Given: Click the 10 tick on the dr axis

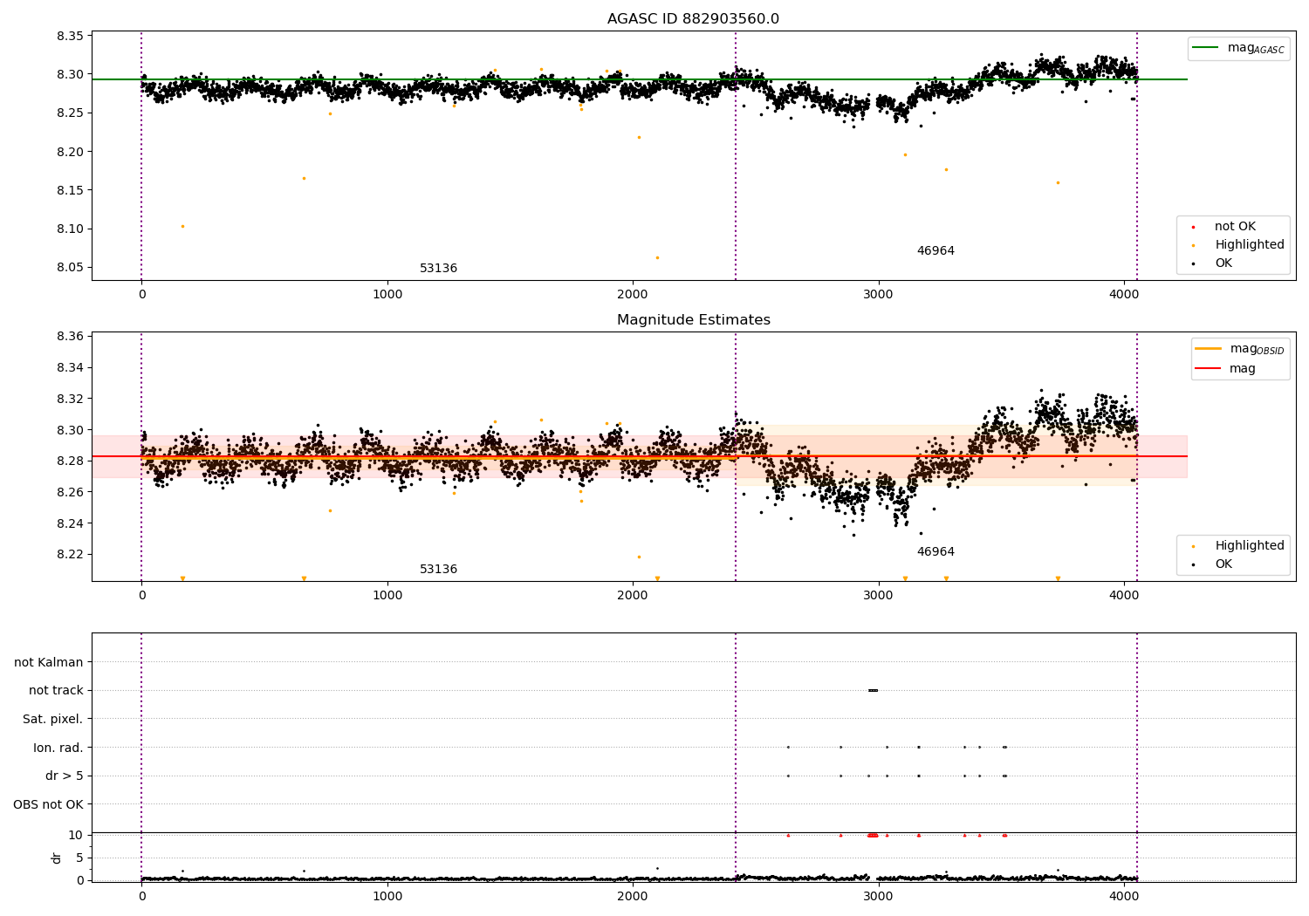Looking at the screenshot, I should (x=76, y=835).
